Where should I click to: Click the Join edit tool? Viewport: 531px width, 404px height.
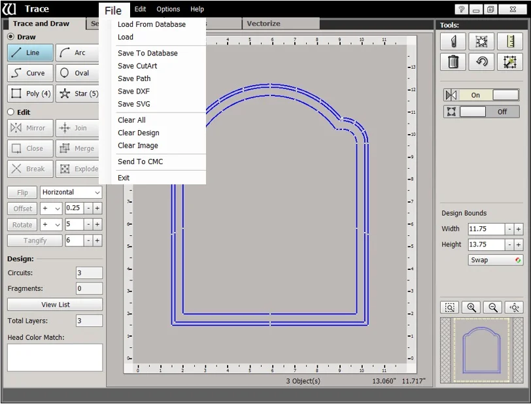(x=77, y=128)
